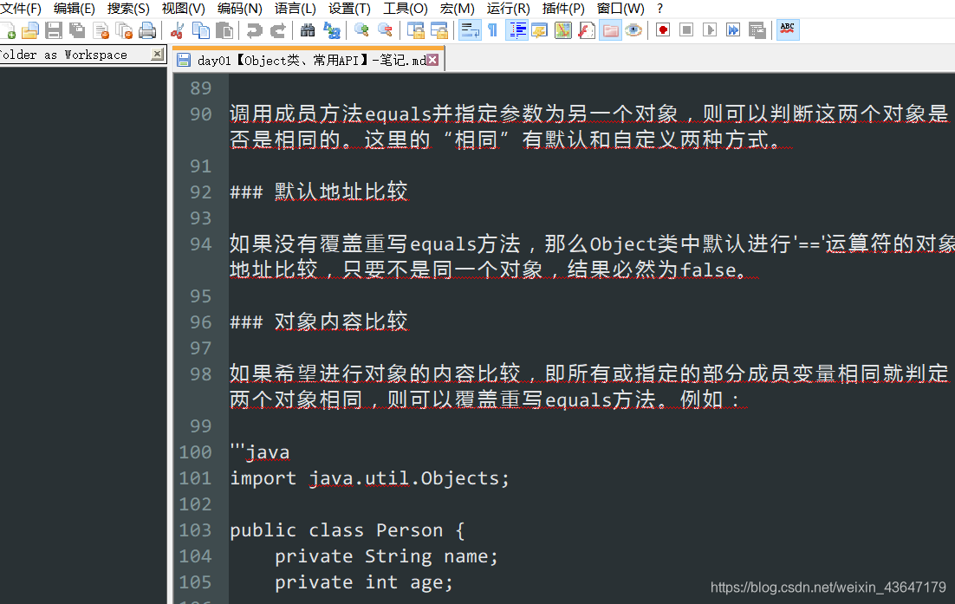Click the Paste clipboard icon
The width and height of the screenshot is (955, 604).
224,29
